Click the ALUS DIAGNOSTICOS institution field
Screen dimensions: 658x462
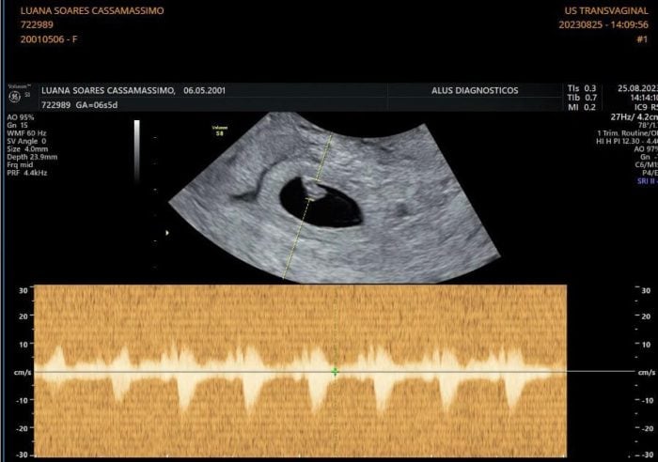(479, 90)
